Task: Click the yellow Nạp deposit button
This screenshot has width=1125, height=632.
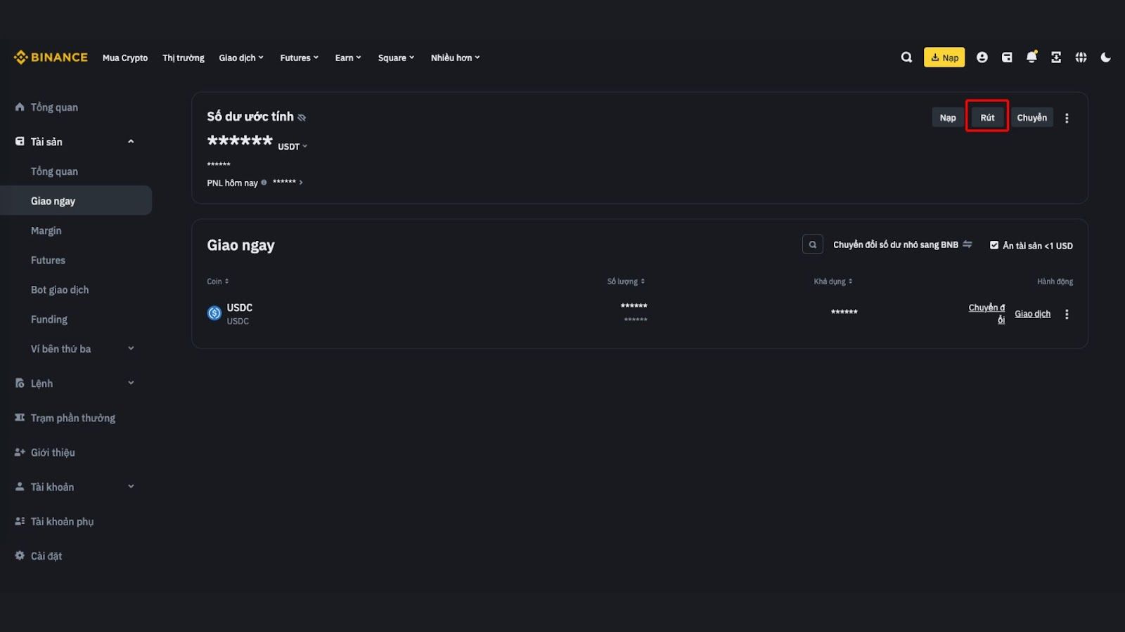Action: point(944,58)
